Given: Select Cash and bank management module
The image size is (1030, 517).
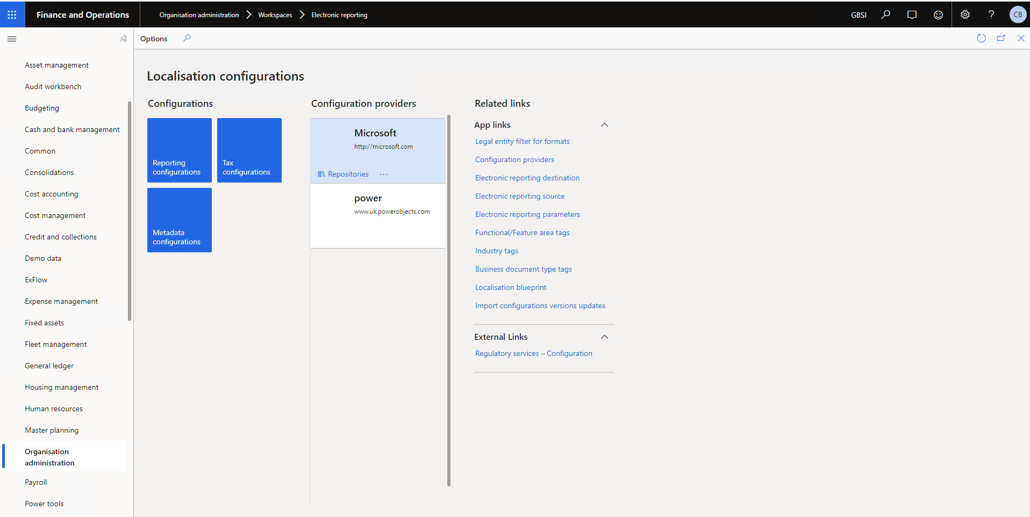Looking at the screenshot, I should point(72,129).
